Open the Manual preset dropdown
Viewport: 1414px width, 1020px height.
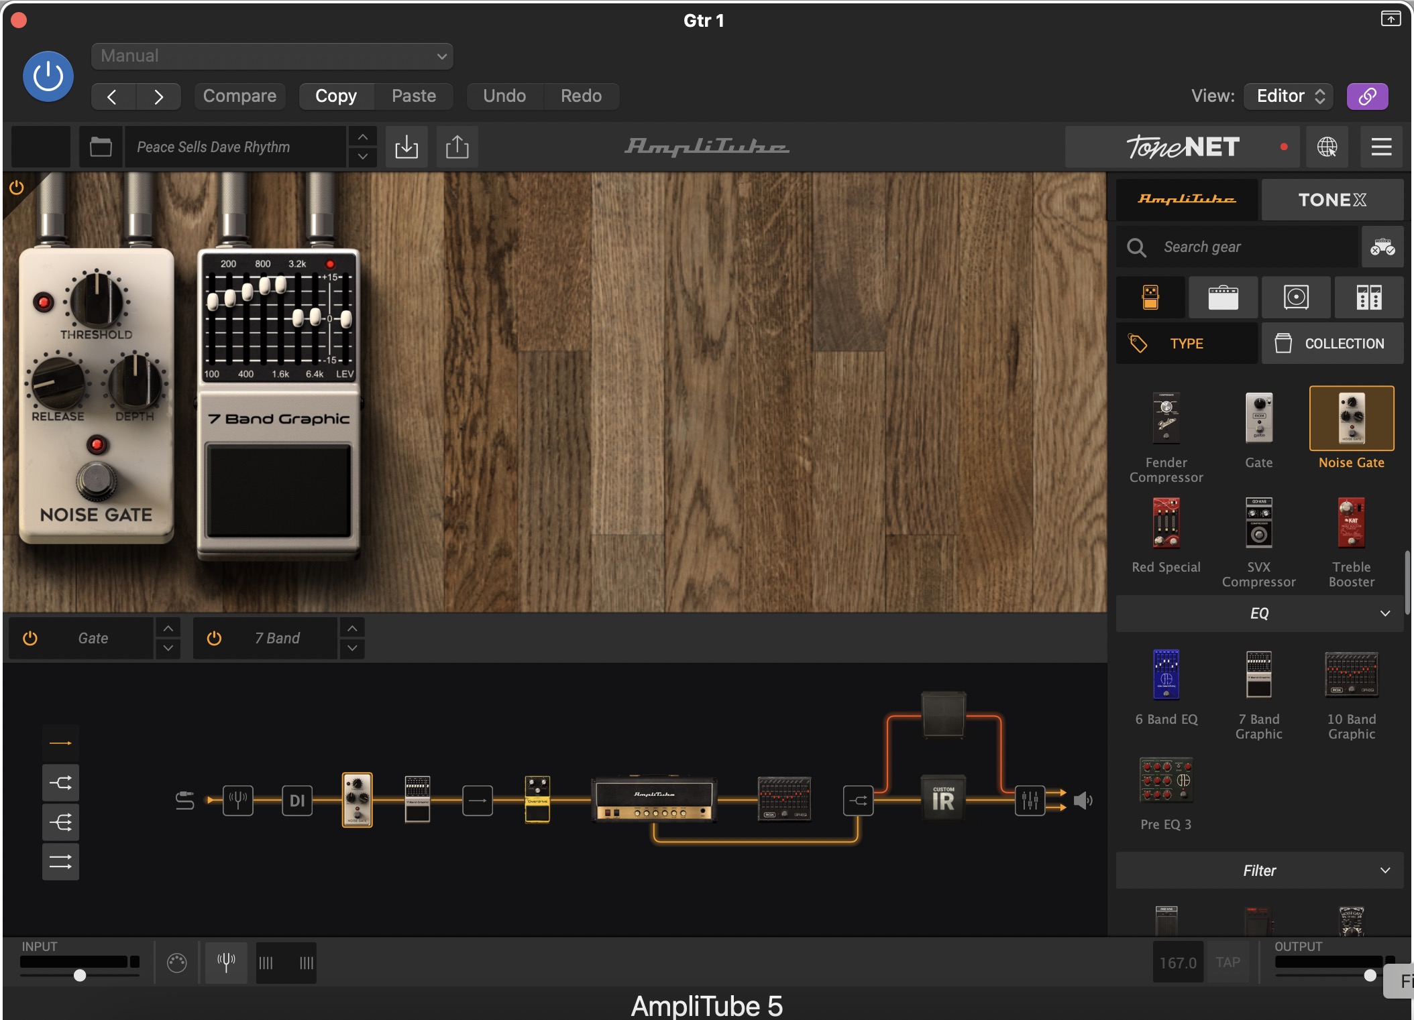[x=272, y=56]
